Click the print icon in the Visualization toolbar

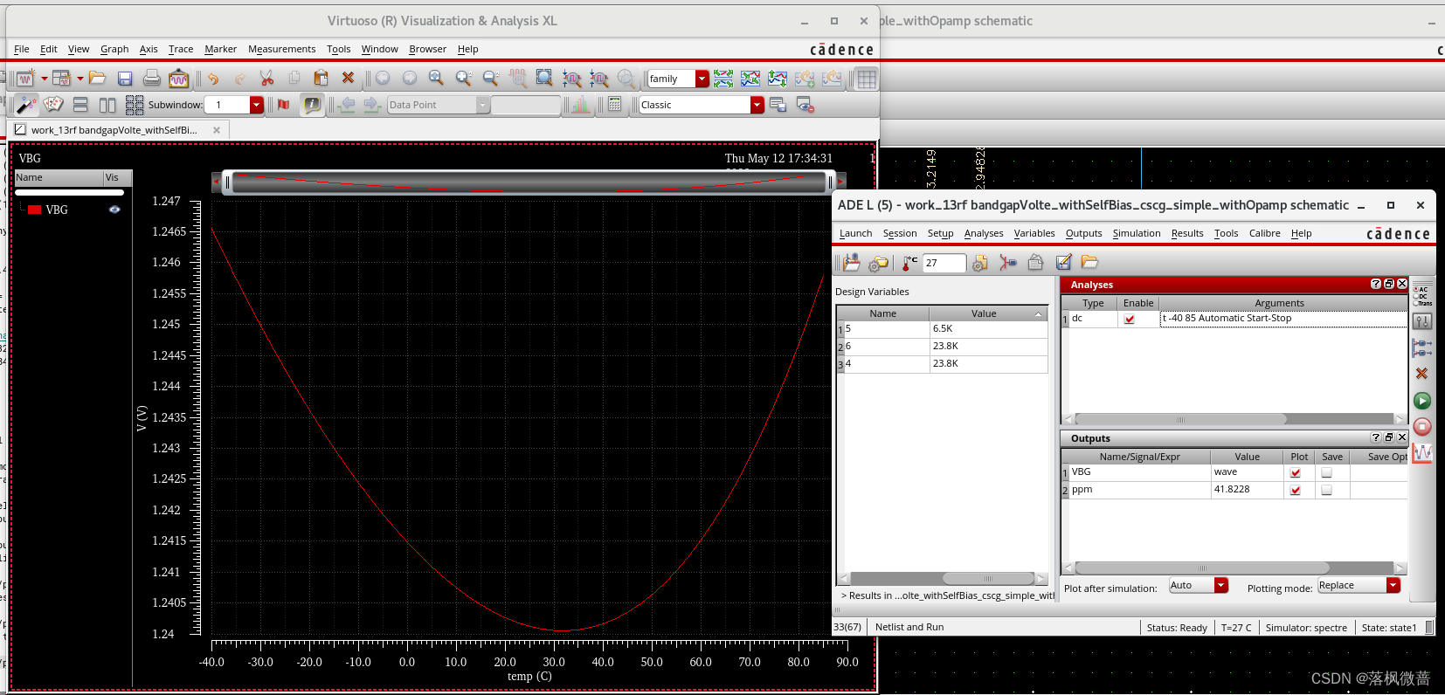coord(152,79)
